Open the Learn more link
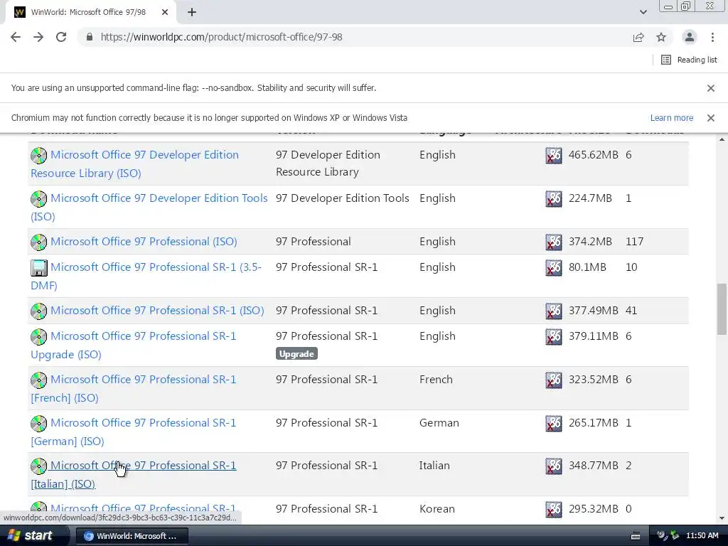This screenshot has width=728, height=546. click(x=671, y=118)
